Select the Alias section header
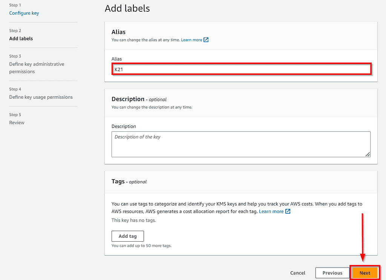Viewport: 386px width, 280px height. 118,32
